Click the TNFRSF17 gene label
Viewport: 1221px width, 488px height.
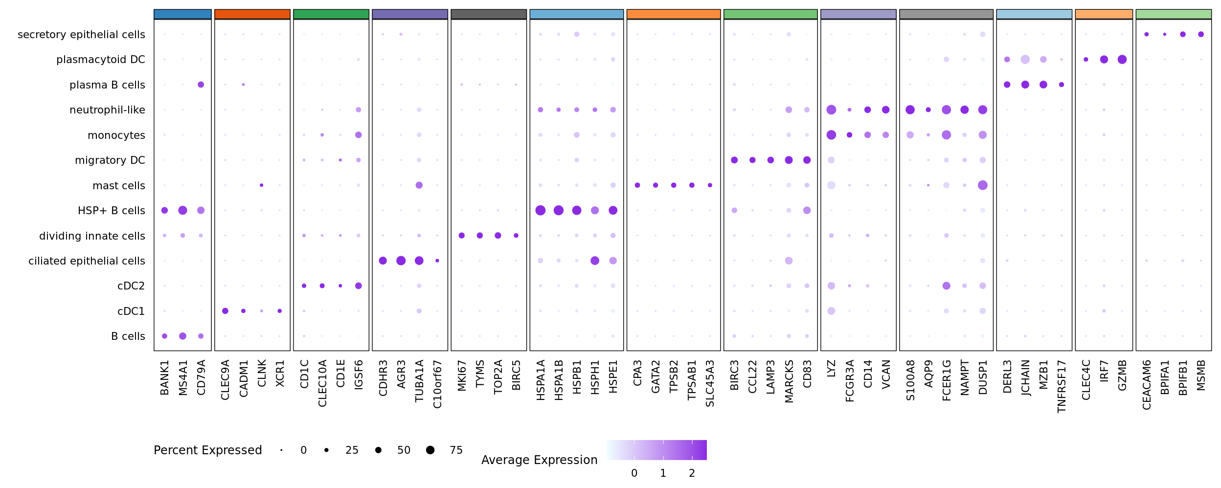tap(1062, 386)
